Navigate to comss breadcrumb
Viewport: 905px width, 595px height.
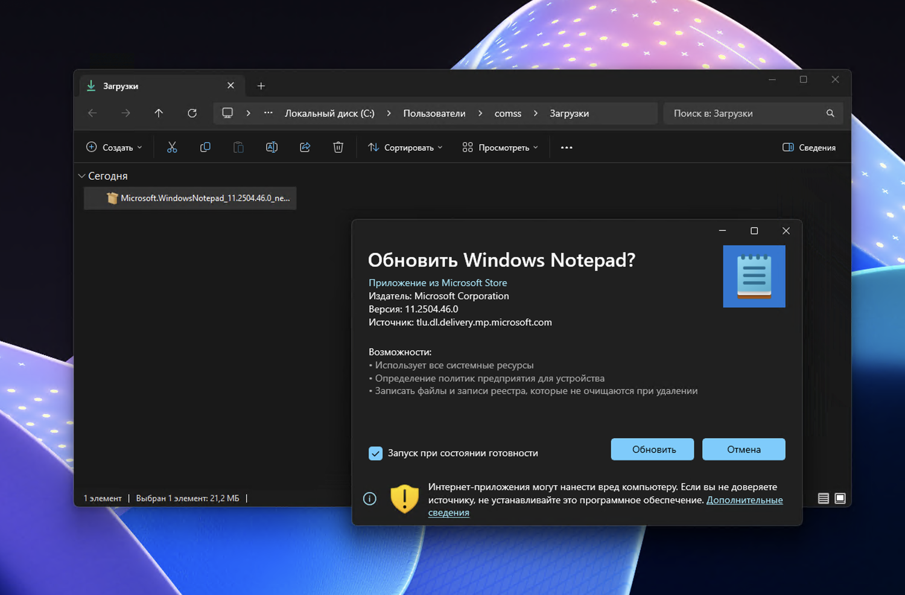(508, 113)
